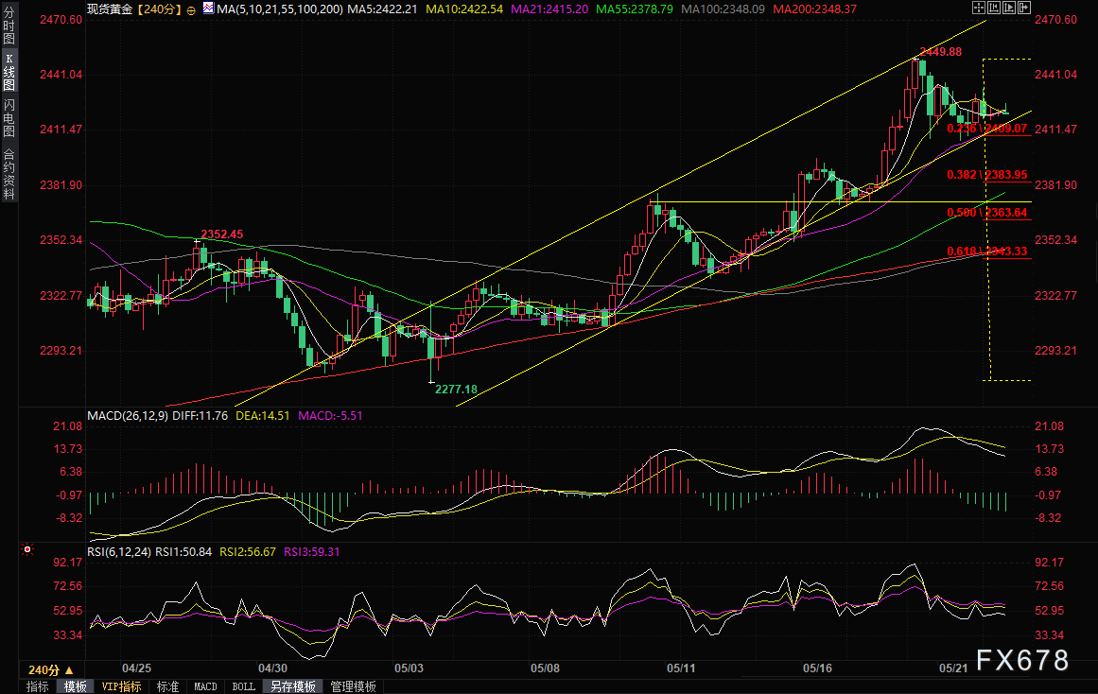Click the MACD:-5.51 value
1098x694 pixels.
coord(330,415)
